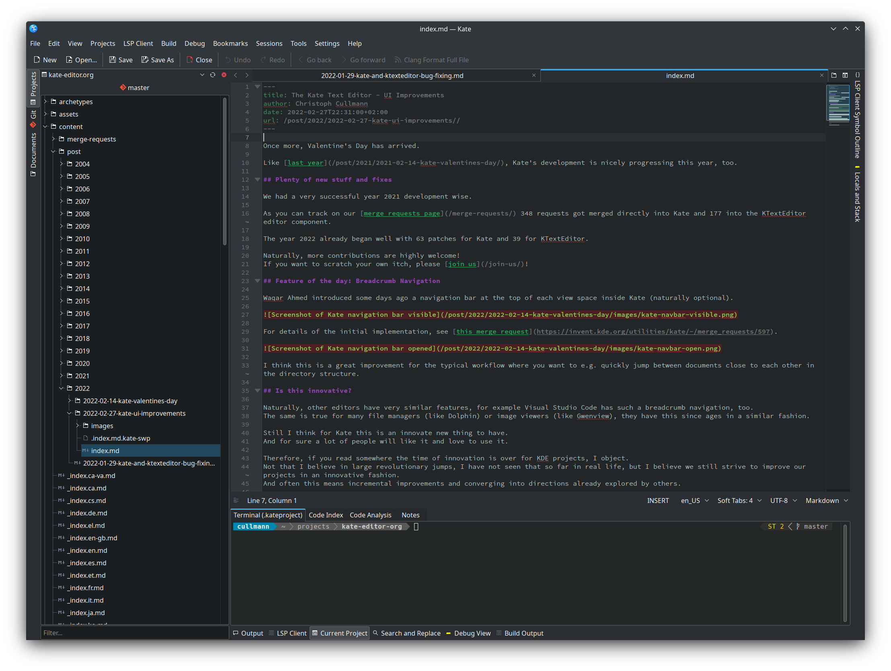Open the Sessions menu

269,43
